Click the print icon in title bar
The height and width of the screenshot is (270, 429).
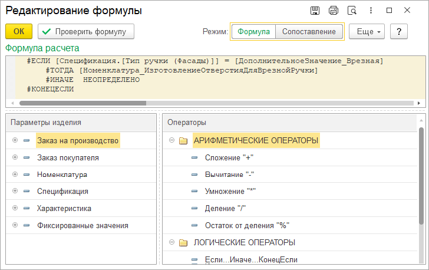[x=334, y=11]
